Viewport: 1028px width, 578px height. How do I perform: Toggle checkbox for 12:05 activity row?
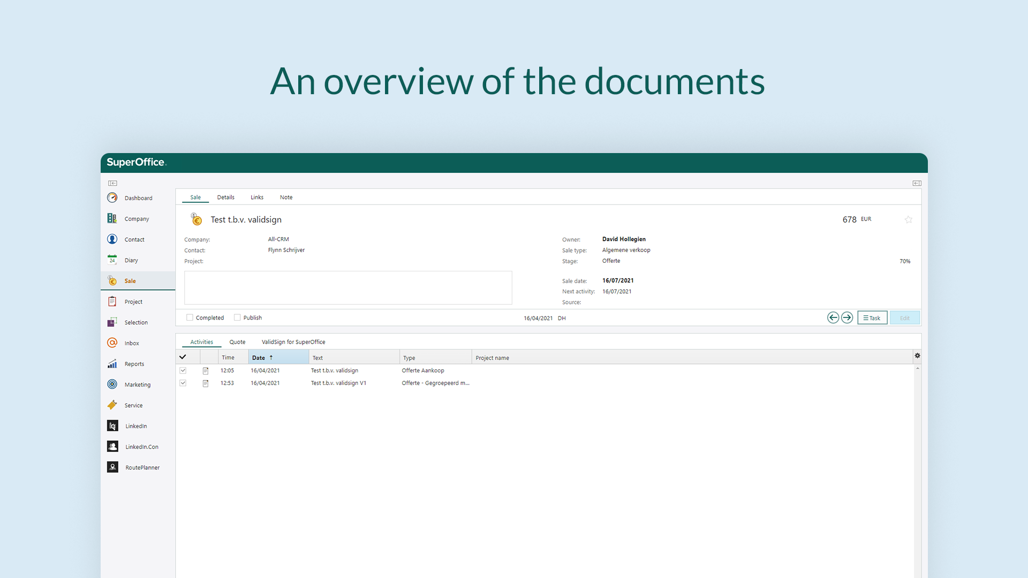point(183,370)
